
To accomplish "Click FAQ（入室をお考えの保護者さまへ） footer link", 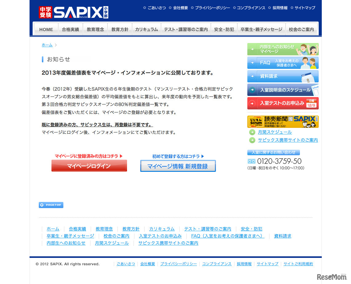I will (x=228, y=236).
